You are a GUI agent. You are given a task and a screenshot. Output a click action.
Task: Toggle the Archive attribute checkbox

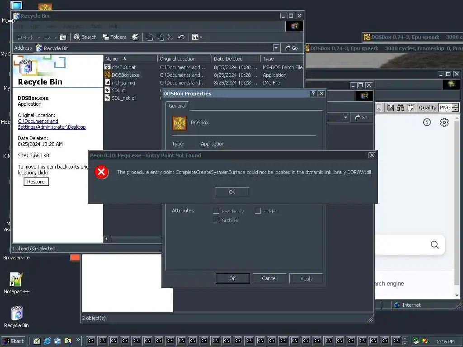[x=216, y=220]
